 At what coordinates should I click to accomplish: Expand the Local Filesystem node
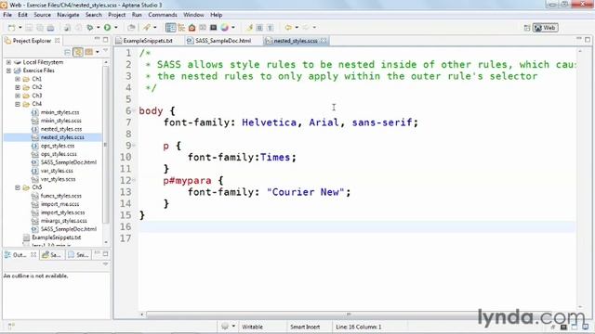(x=8, y=62)
